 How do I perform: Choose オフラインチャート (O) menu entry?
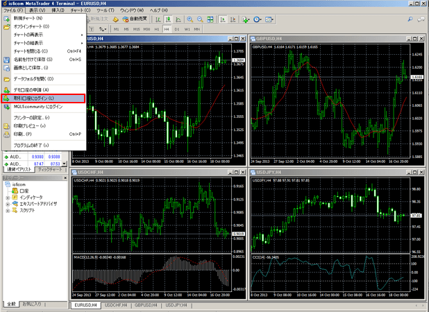pos(44,26)
